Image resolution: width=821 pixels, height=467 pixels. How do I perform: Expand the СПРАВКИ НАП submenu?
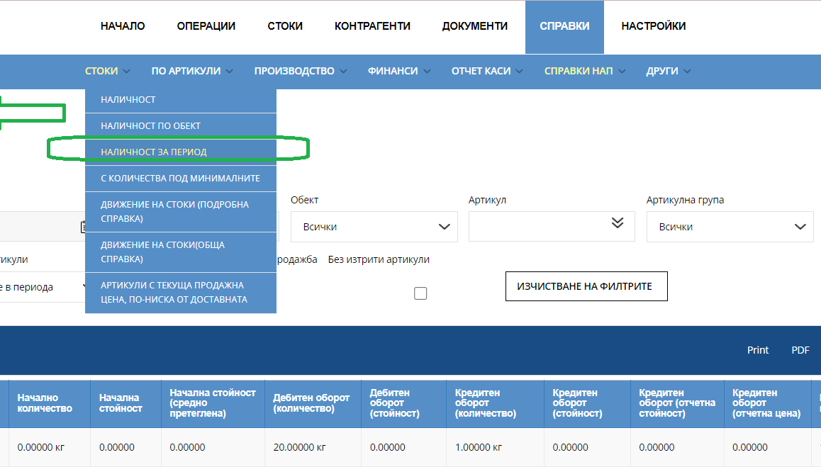point(585,71)
